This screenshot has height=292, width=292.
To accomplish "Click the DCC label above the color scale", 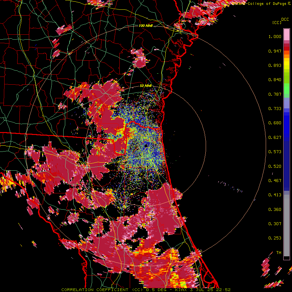I will pyautogui.click(x=285, y=19).
